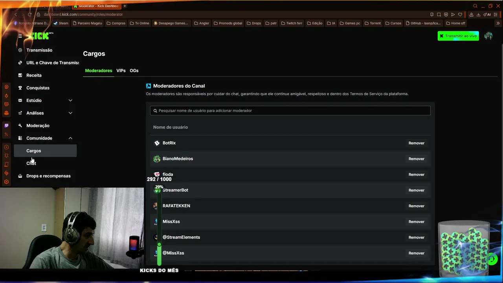The width and height of the screenshot is (503, 283).
Task: Open the browser downloads icon
Action: [478, 15]
